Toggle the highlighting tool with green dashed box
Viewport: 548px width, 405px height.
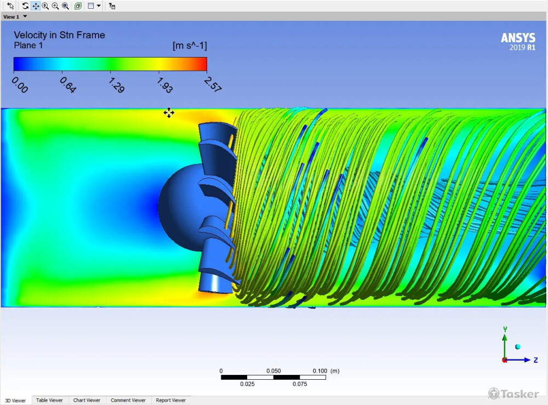coord(78,6)
